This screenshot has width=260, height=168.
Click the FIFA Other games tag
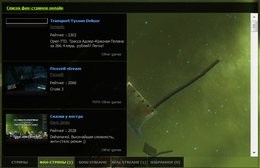[x=107, y=102]
